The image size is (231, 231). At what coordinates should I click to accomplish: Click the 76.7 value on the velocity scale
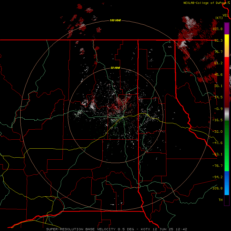click(218, 52)
